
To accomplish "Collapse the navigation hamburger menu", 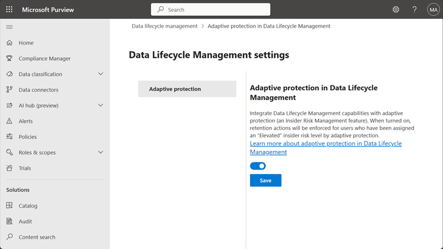I will point(9,27).
